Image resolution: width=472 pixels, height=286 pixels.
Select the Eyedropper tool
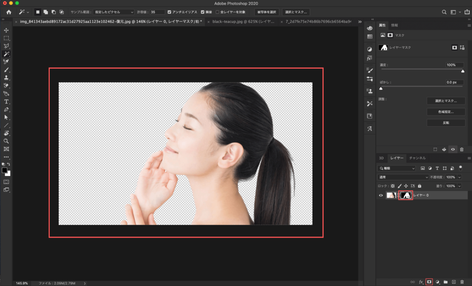[6, 62]
